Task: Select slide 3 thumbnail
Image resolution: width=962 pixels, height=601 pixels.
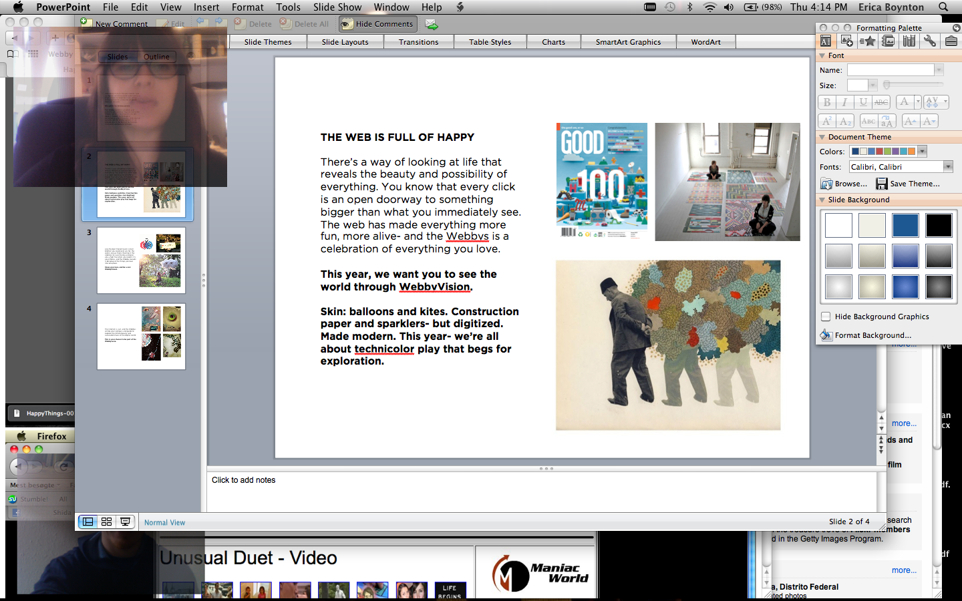Action: 141,260
